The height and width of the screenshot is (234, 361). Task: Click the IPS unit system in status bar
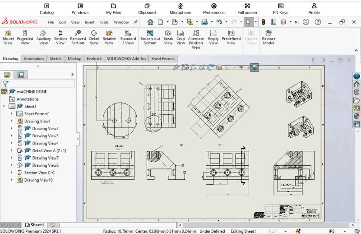(x=332, y=231)
